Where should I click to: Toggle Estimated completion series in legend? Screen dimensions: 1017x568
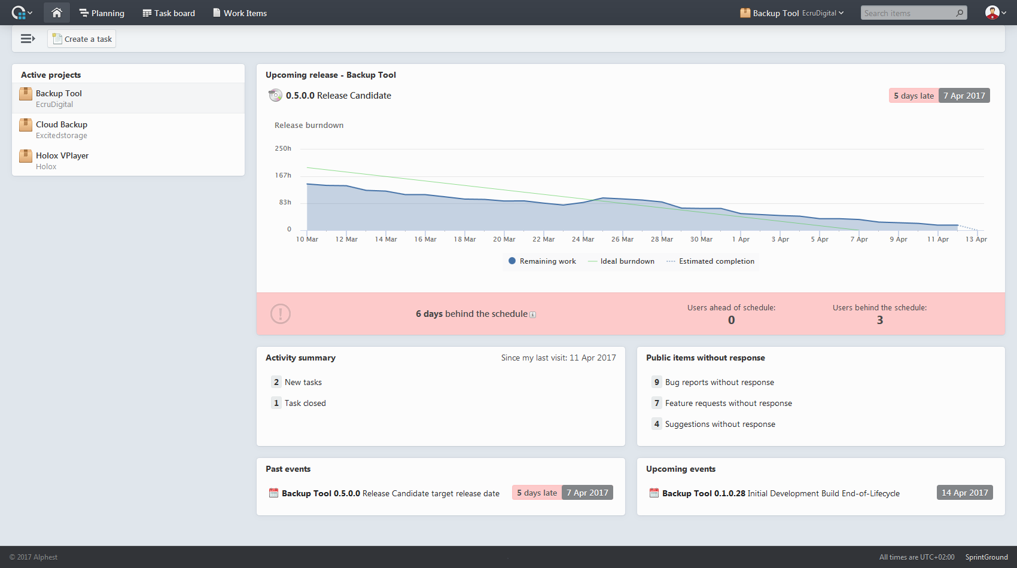tap(710, 261)
